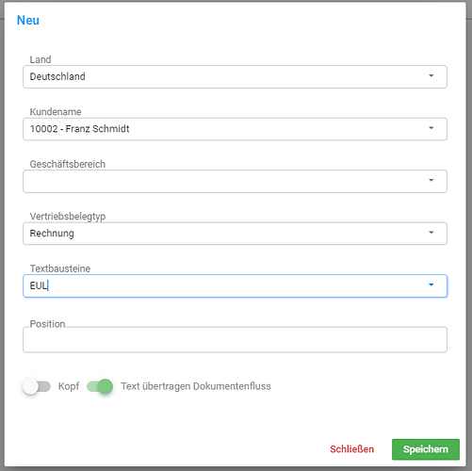Viewport: 472px width, 471px height.
Task: Click the blue Textbausteine dropdown arrow
Action: [x=431, y=284]
